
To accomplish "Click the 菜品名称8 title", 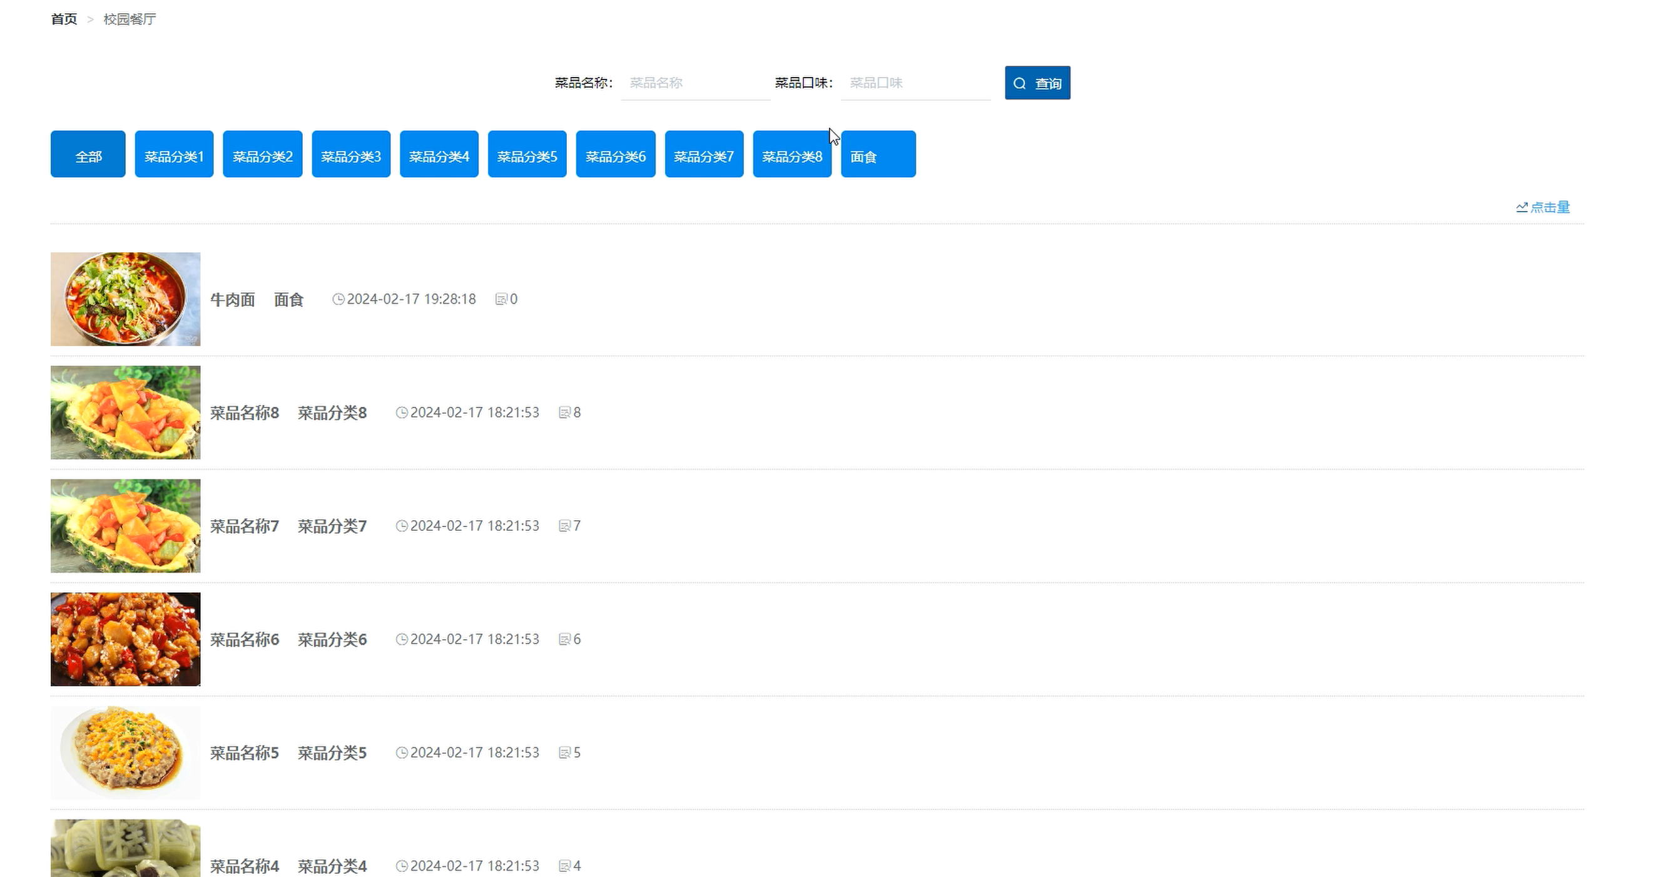I will [x=245, y=413].
